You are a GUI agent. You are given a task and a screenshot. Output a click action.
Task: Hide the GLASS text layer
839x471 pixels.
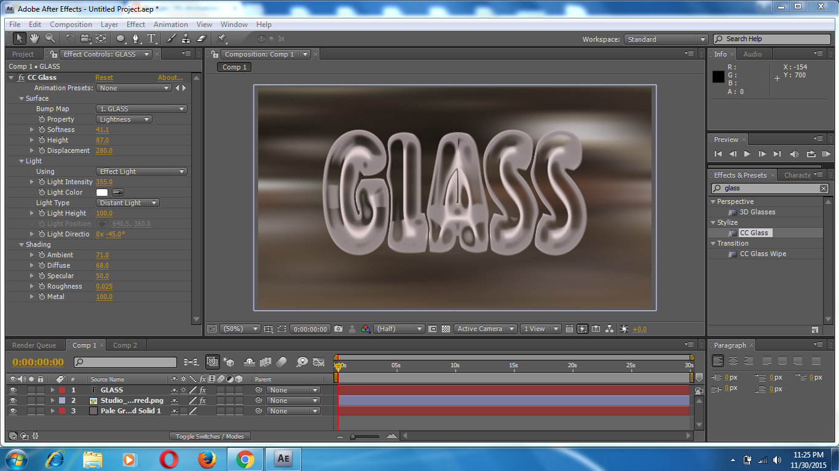pos(13,389)
